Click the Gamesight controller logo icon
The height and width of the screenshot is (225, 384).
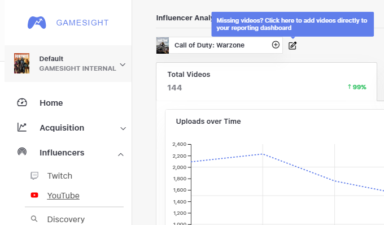(37, 23)
